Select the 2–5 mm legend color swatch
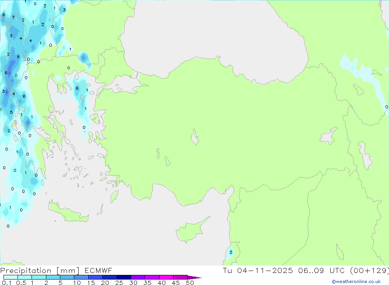Screen dimensions: 389x285 pyautogui.click(x=53, y=277)
